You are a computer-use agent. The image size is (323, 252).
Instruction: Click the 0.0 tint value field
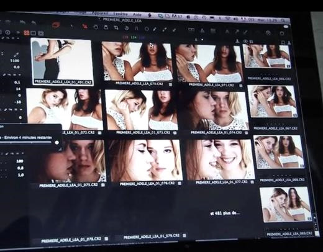(17, 67)
